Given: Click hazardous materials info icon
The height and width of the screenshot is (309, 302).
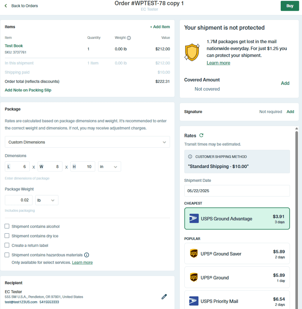Looking at the screenshot, I should (x=87, y=255).
